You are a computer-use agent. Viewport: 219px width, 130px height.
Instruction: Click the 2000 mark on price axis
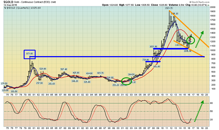(x=213, y=11)
